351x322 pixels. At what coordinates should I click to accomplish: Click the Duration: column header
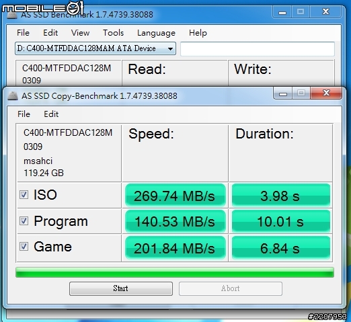(x=264, y=134)
